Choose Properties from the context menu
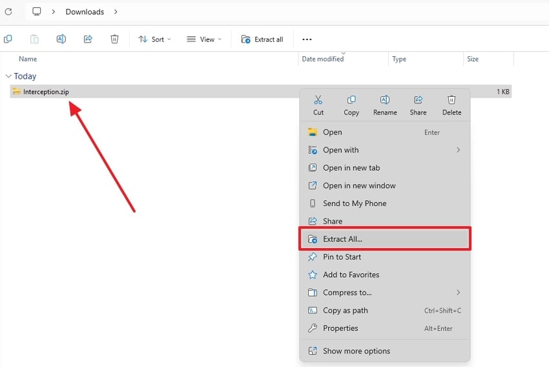 point(384,328)
